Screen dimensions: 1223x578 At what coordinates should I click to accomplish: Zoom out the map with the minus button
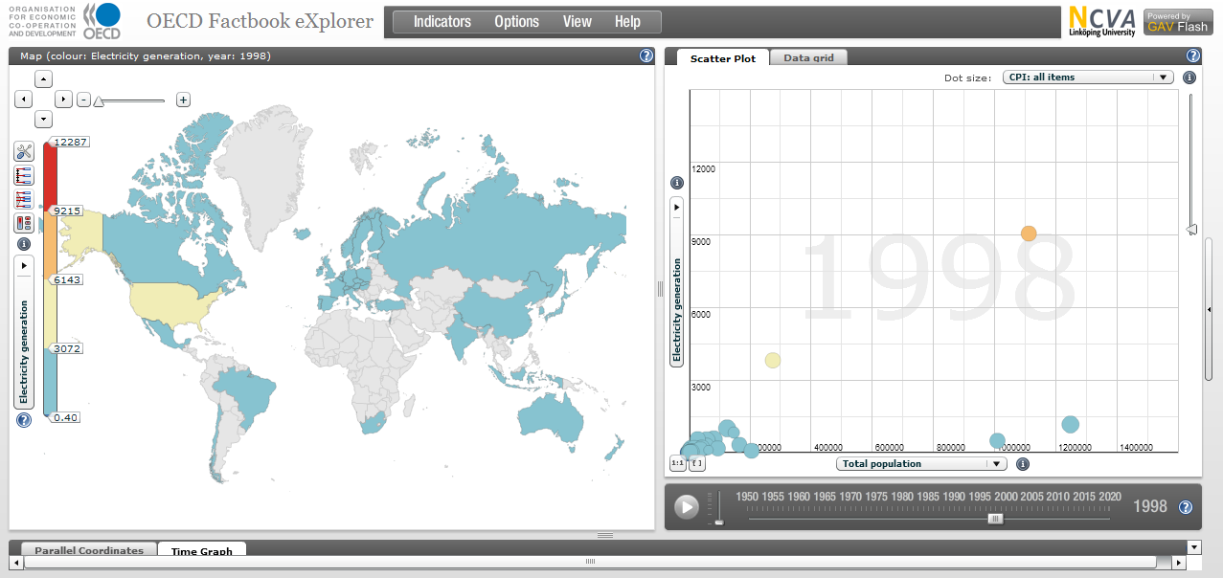click(83, 100)
